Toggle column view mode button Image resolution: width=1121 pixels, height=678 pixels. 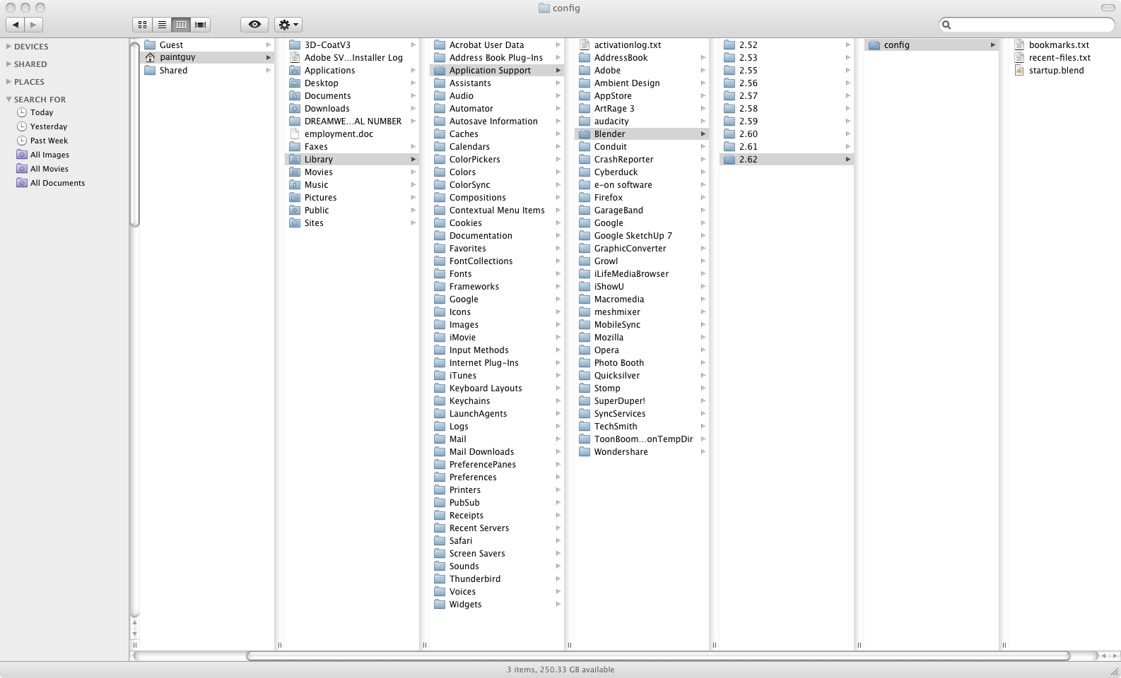click(x=181, y=25)
